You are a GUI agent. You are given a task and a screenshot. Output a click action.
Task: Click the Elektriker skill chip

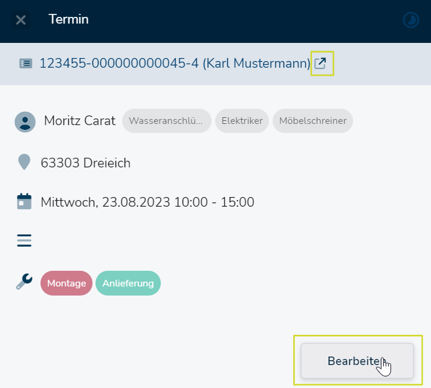click(x=242, y=121)
